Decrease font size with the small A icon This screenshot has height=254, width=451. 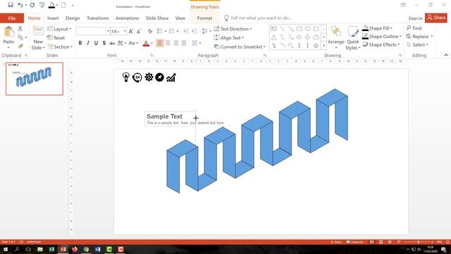[139, 31]
